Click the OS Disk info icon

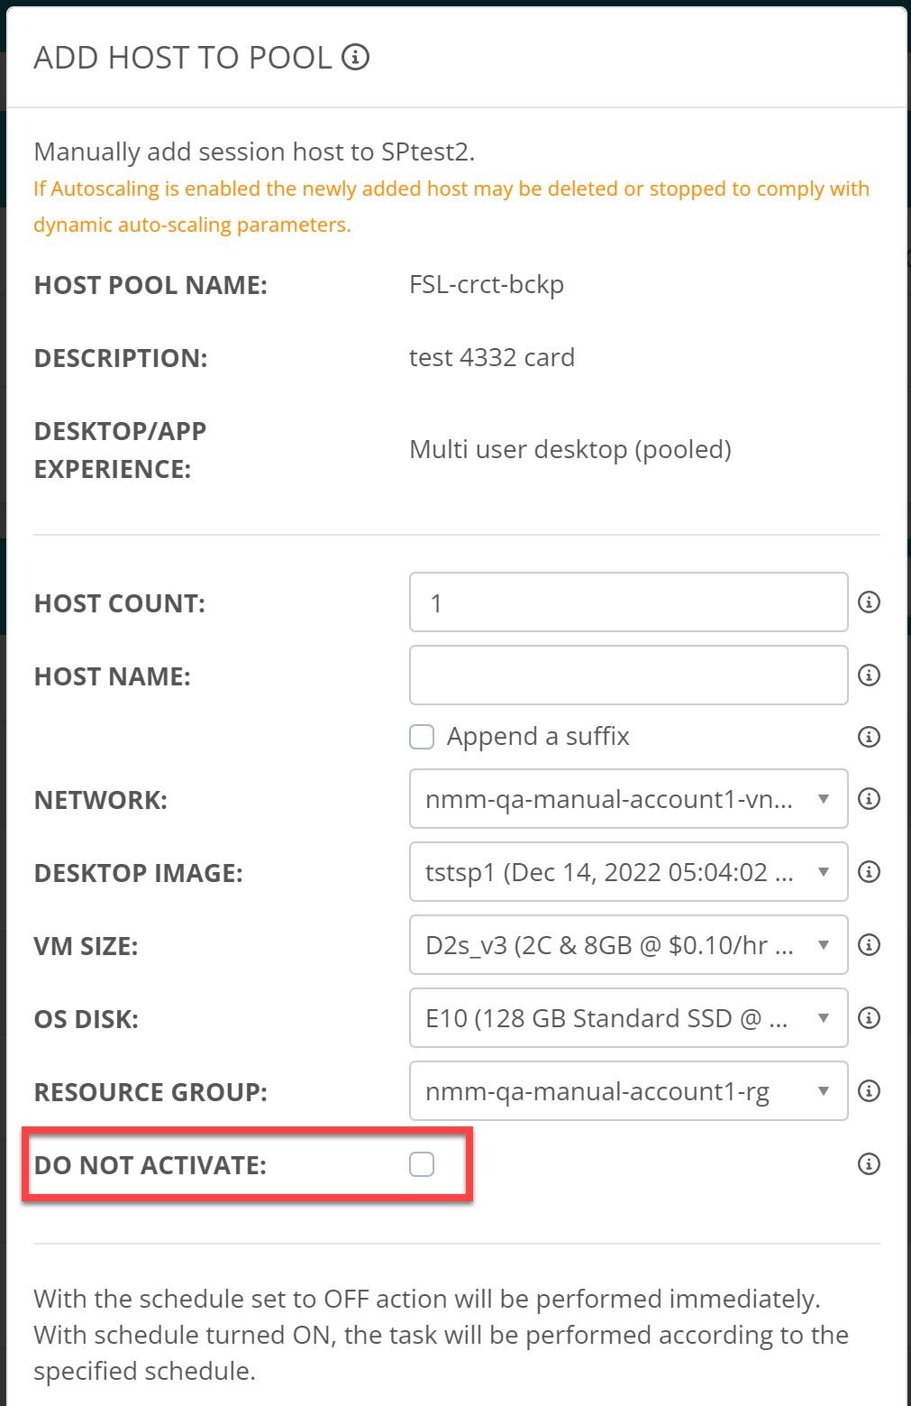869,1018
